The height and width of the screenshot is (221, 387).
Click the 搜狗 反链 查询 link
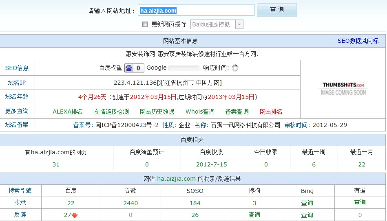pyautogui.click(x=254, y=215)
